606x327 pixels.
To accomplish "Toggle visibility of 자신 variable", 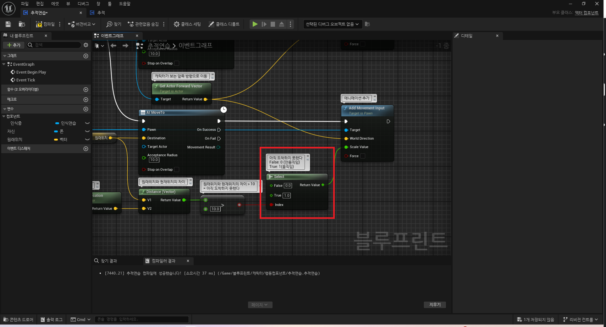I will (87, 131).
